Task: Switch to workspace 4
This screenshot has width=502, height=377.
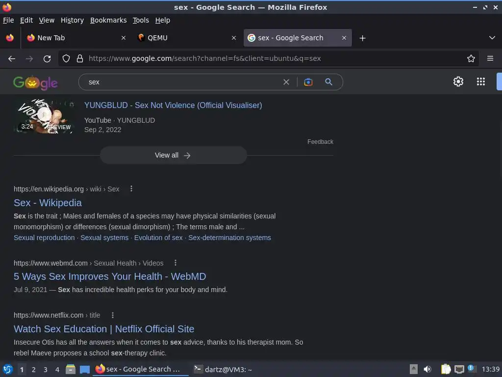Action: (57, 370)
